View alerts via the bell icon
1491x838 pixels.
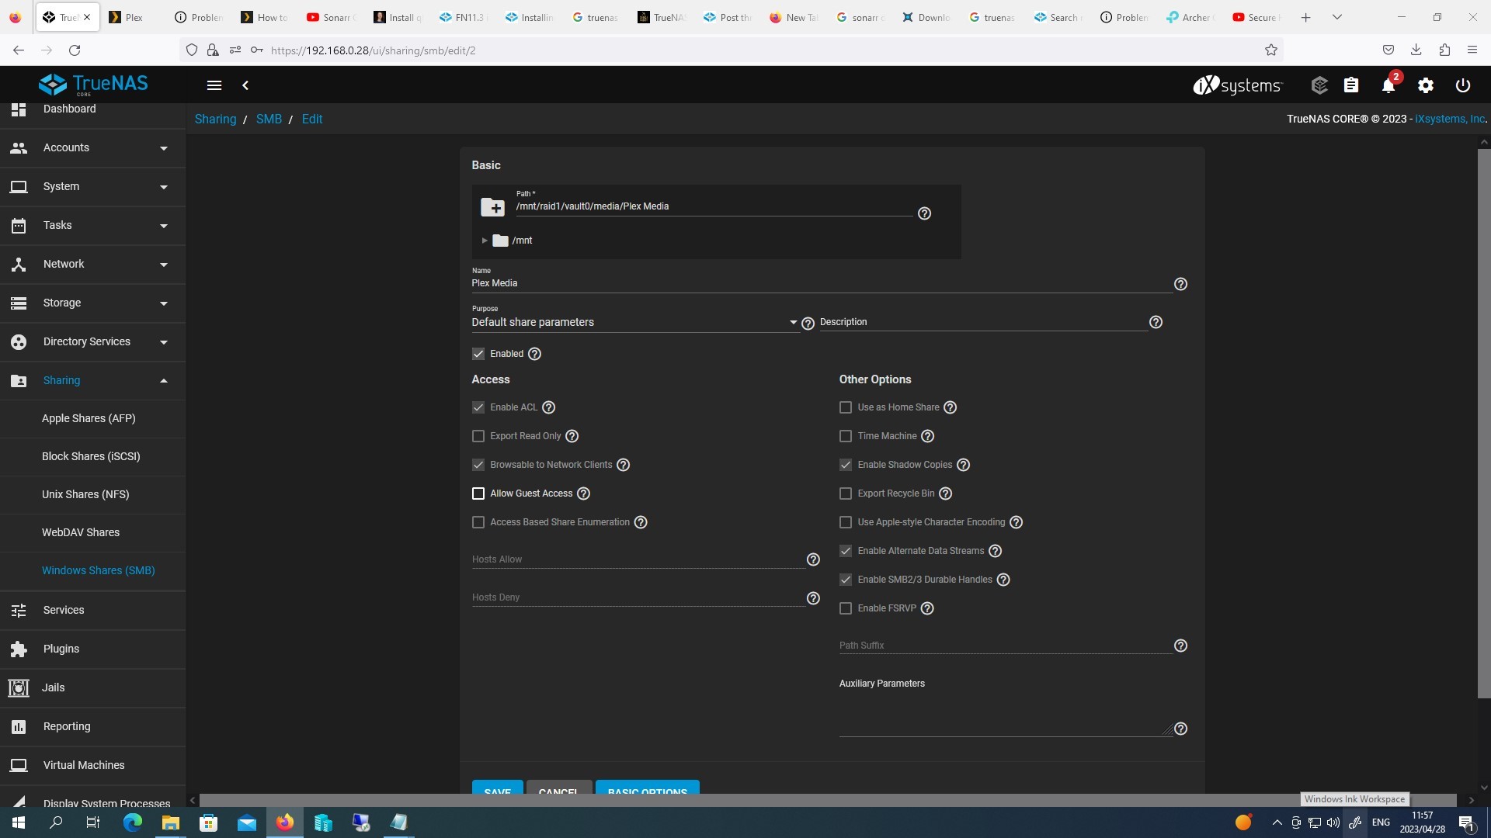[x=1388, y=85]
